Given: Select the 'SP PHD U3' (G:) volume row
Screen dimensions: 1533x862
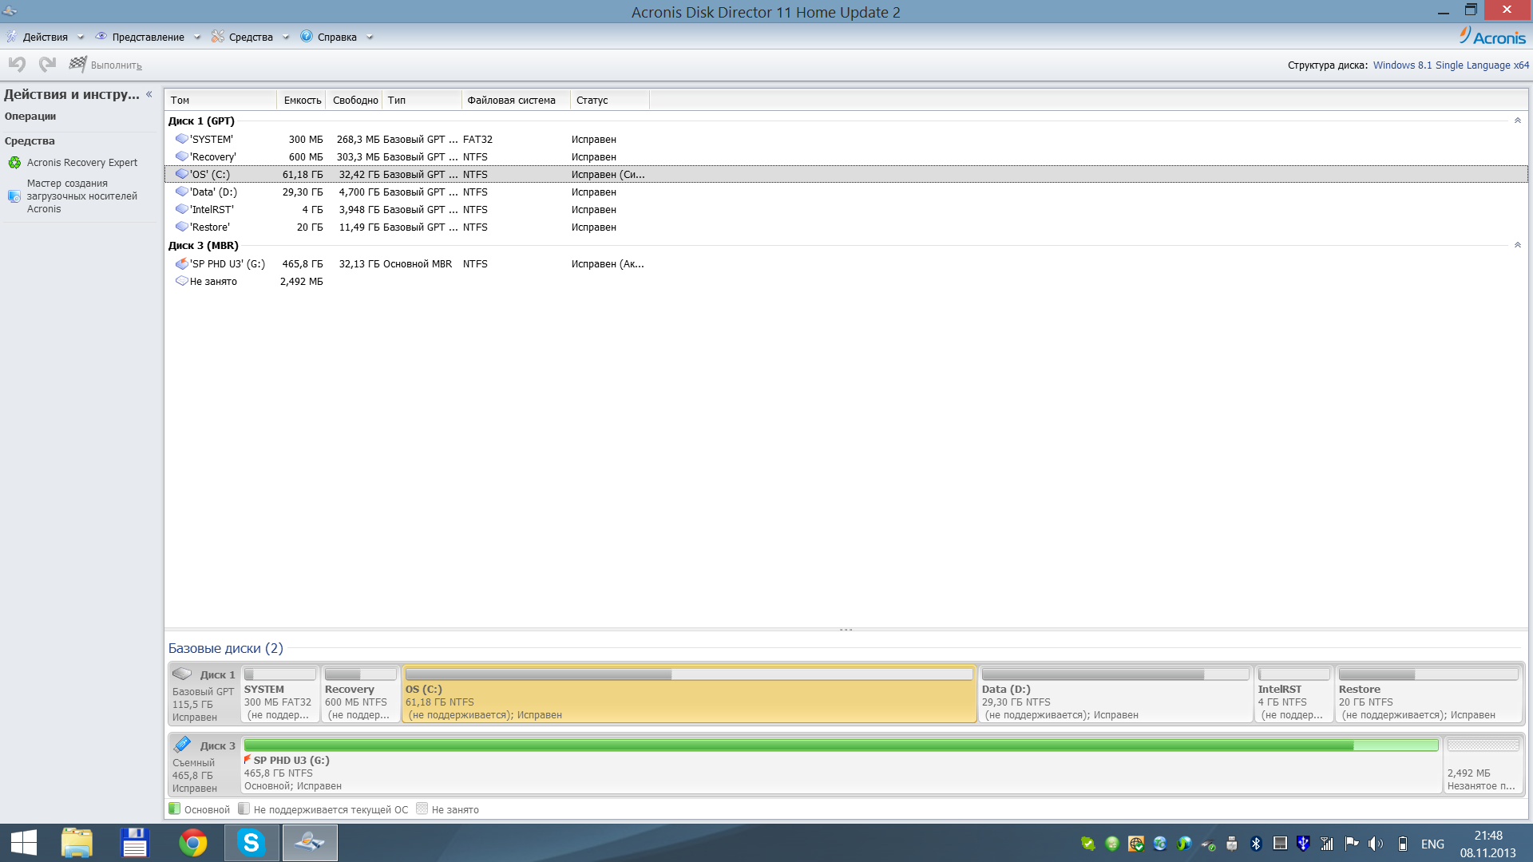Looking at the screenshot, I should [x=846, y=263].
